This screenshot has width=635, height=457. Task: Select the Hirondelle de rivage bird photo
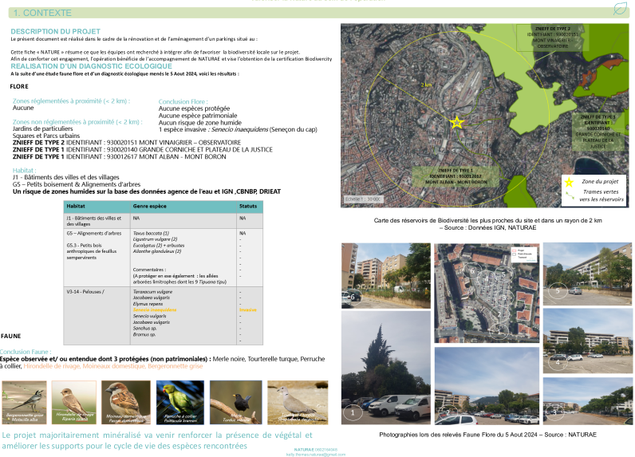(x=73, y=402)
